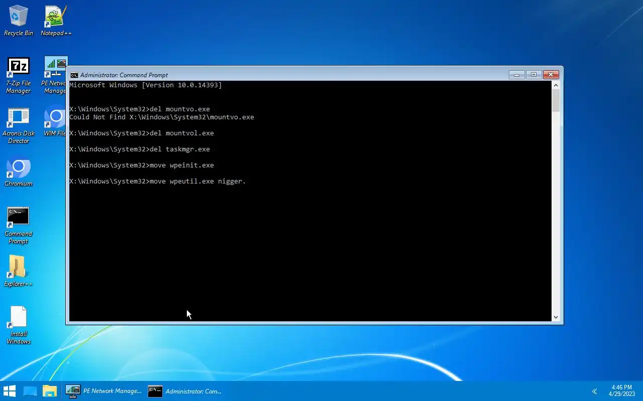Close the Command Prompt window
Viewport: 643px width, 401px height.
click(x=551, y=75)
